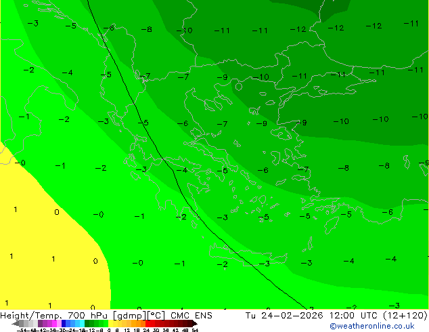The width and height of the screenshot is (429, 332).
Task: Click the '-54' legend scale label
Action: 21,330
